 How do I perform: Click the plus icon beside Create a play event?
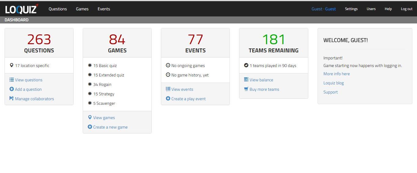168,99
